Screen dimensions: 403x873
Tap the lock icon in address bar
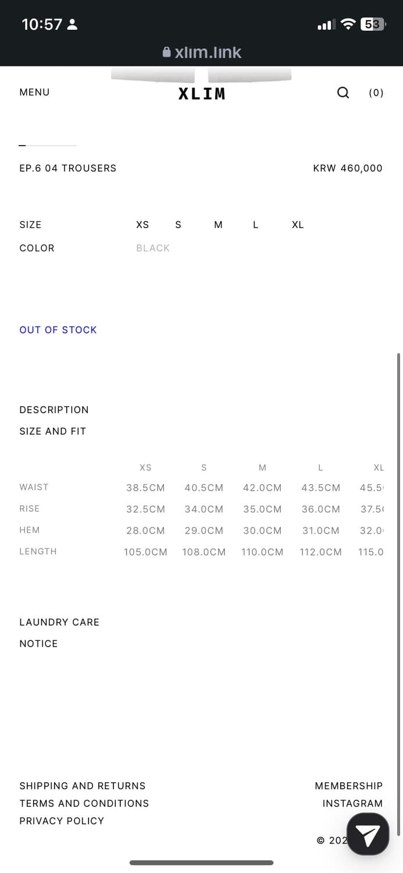167,52
